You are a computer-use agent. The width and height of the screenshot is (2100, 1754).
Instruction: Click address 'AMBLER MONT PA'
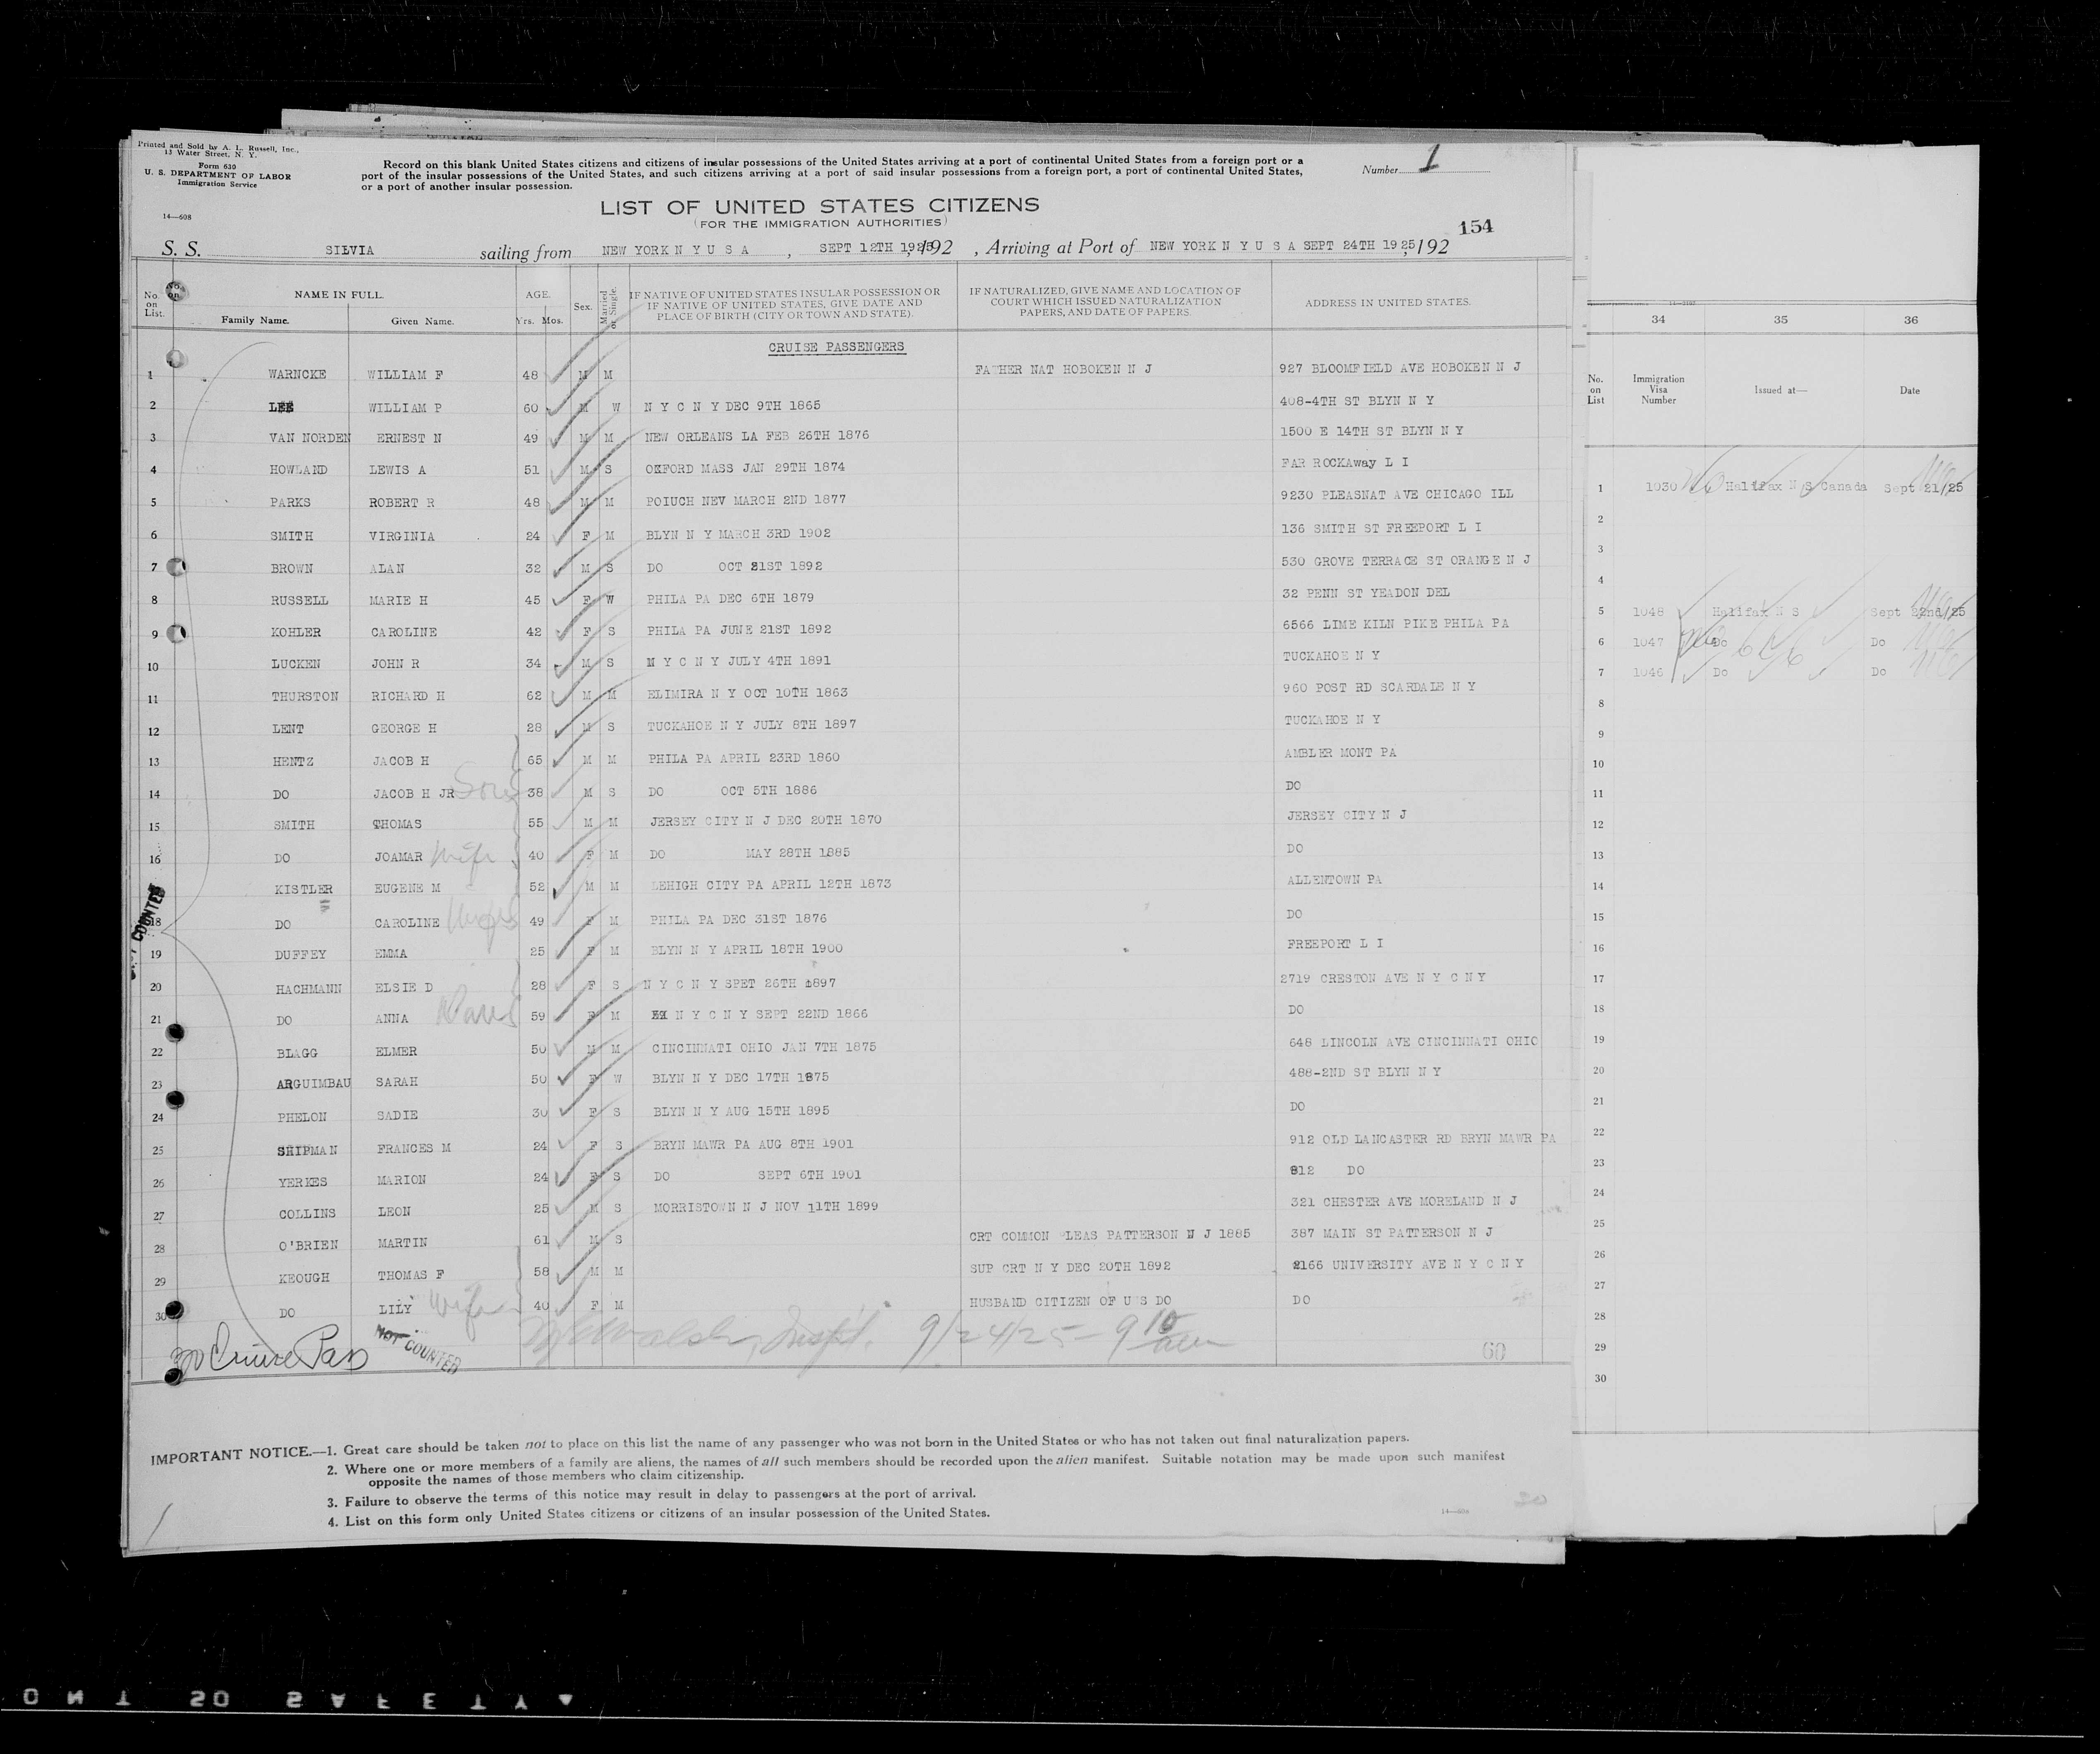(1340, 753)
